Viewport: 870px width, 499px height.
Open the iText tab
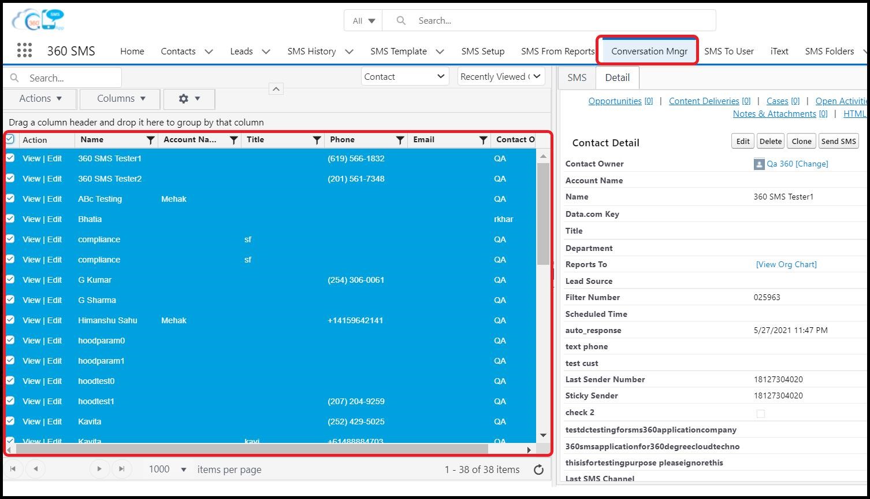[x=779, y=51]
